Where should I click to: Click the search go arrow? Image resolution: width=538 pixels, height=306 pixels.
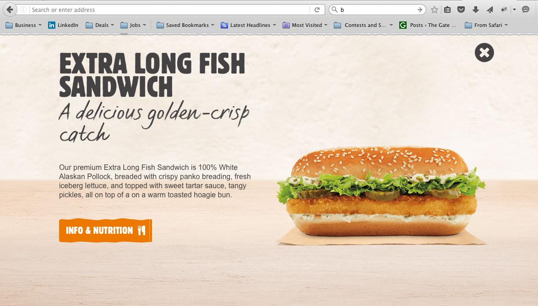click(x=419, y=10)
